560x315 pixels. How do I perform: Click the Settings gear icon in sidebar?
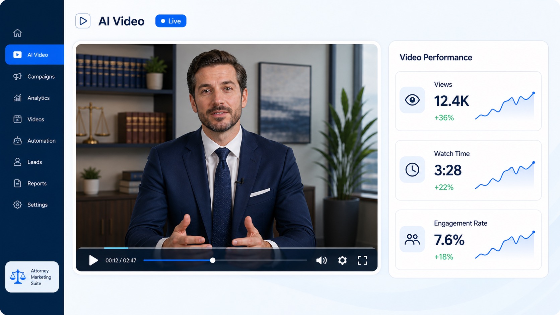click(17, 205)
